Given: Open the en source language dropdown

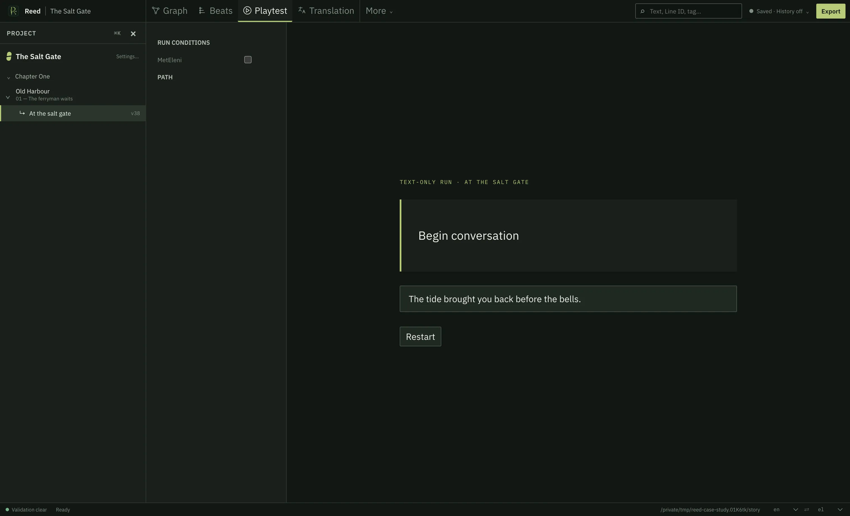Looking at the screenshot, I should click(786, 510).
